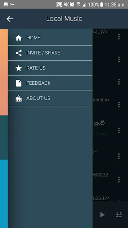The image size is (128, 228).
Task: Click the ABOUT US label
Action: click(x=38, y=98)
